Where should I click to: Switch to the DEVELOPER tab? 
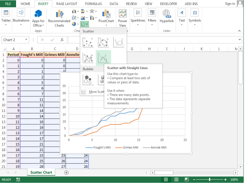[169, 4]
